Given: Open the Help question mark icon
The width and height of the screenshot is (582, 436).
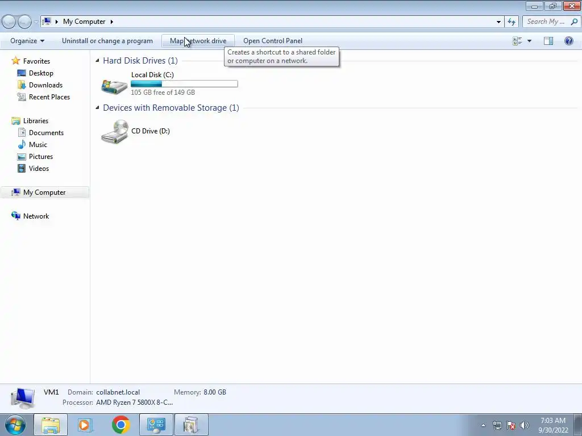Looking at the screenshot, I should pos(568,41).
